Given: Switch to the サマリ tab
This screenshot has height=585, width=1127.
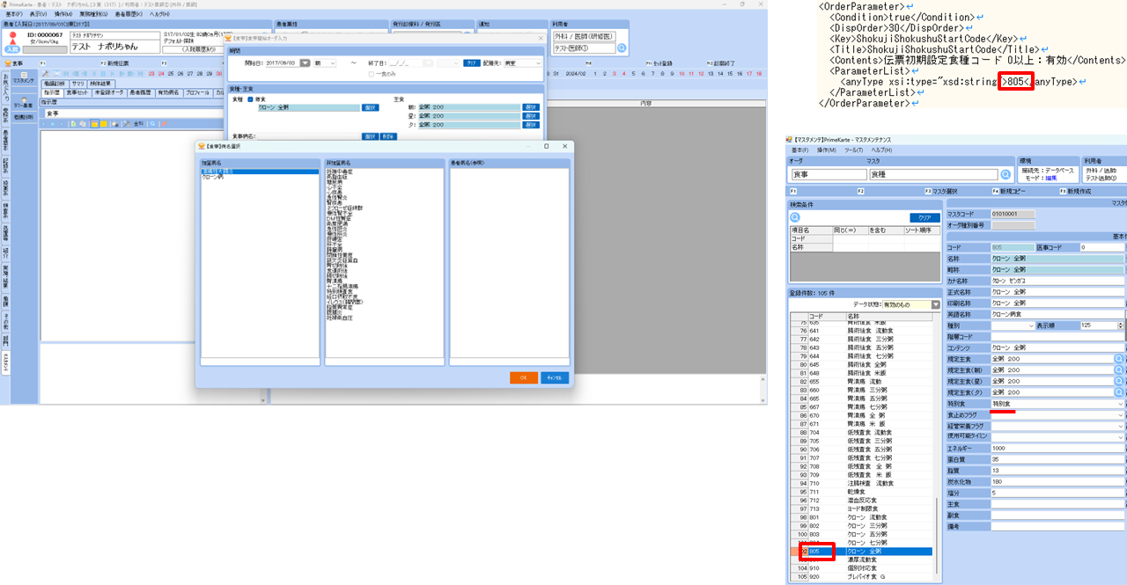Looking at the screenshot, I should click(77, 83).
